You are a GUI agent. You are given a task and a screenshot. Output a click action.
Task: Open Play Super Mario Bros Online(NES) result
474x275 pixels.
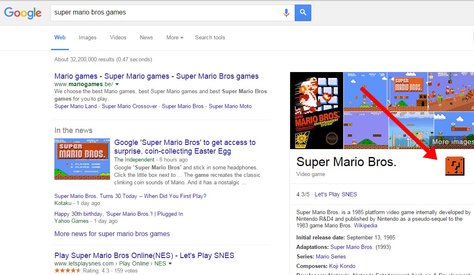[144, 256]
